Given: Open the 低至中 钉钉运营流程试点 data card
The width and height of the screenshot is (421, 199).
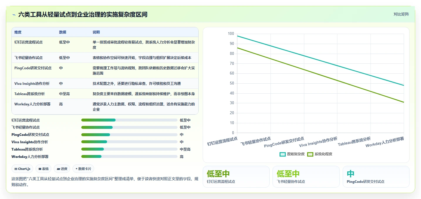Looking at the screenshot, I should (x=236, y=177).
